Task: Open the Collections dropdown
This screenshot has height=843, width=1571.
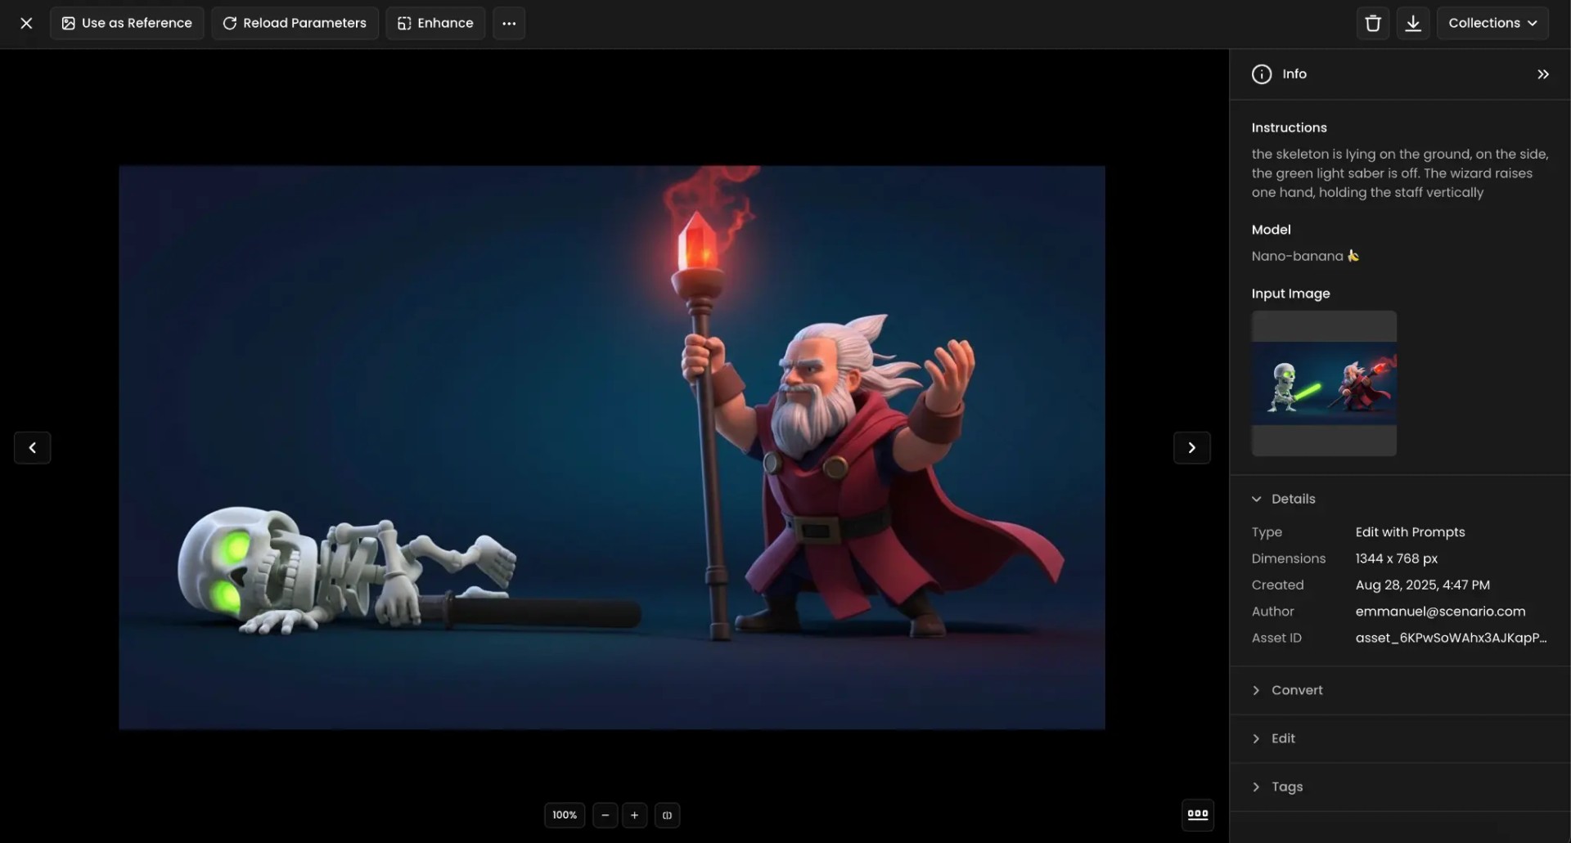Action: point(1492,23)
